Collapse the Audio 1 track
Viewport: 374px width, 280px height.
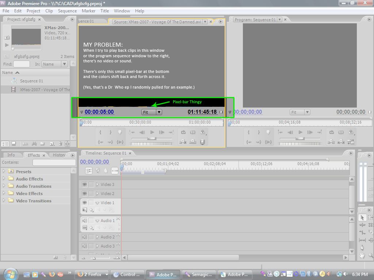tap(97, 221)
